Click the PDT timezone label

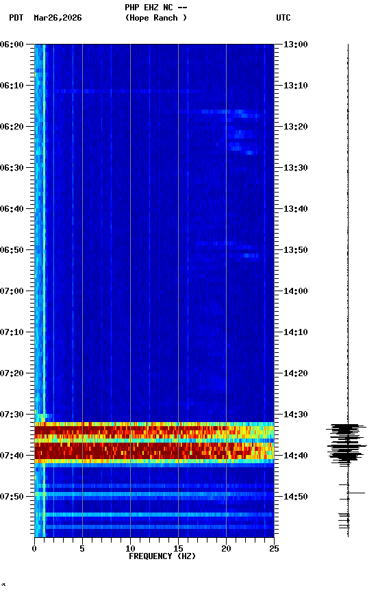16,18
